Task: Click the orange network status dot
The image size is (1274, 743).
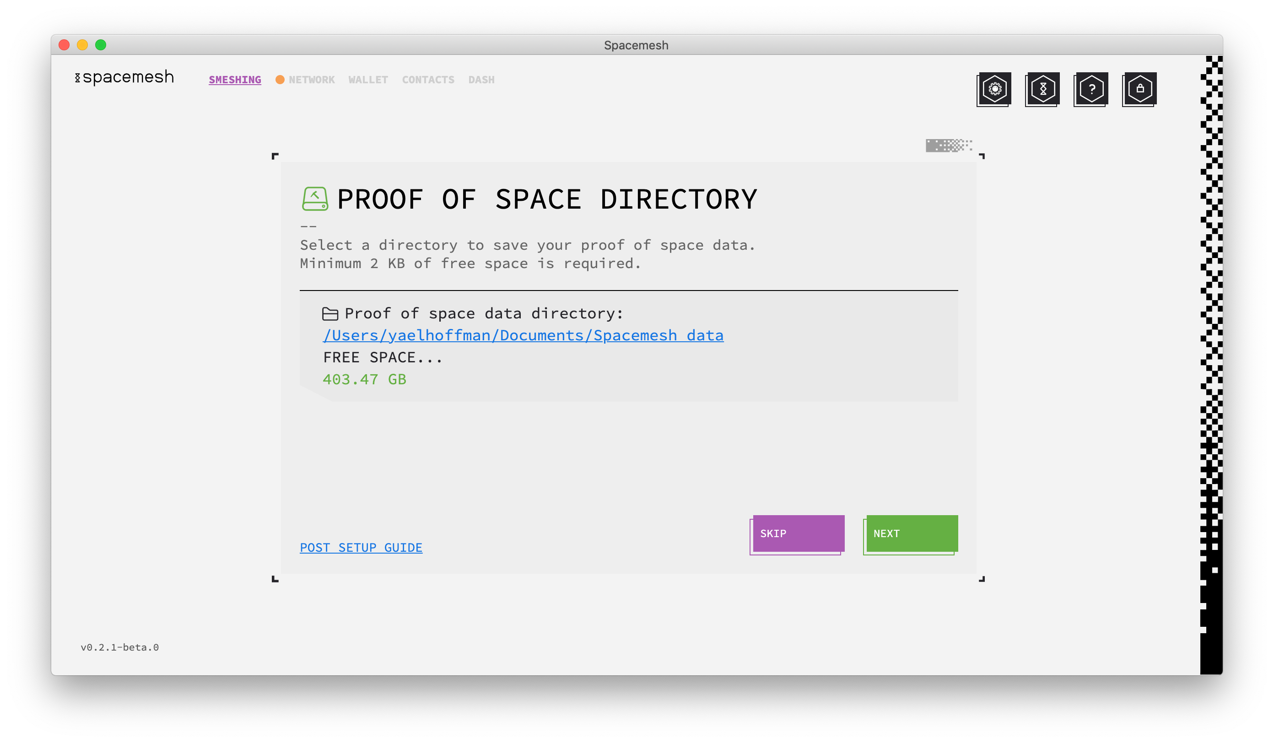Action: [x=280, y=80]
